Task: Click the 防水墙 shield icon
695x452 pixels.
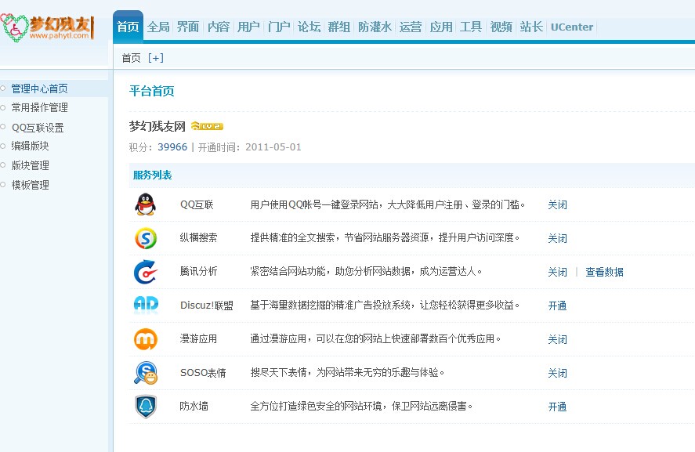Action: click(145, 407)
